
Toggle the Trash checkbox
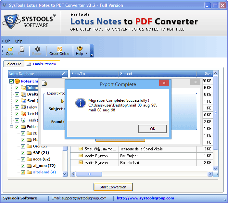(x=17, y=120)
